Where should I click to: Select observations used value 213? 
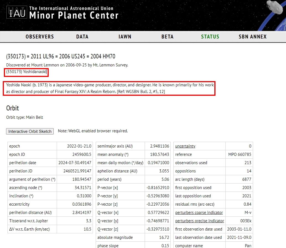click(248, 163)
